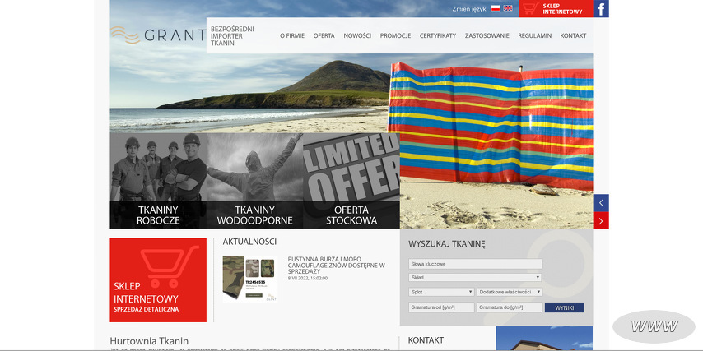The image size is (703, 351).
Task: Select Certyfikaty in the navigation menu
Action: pos(437,36)
